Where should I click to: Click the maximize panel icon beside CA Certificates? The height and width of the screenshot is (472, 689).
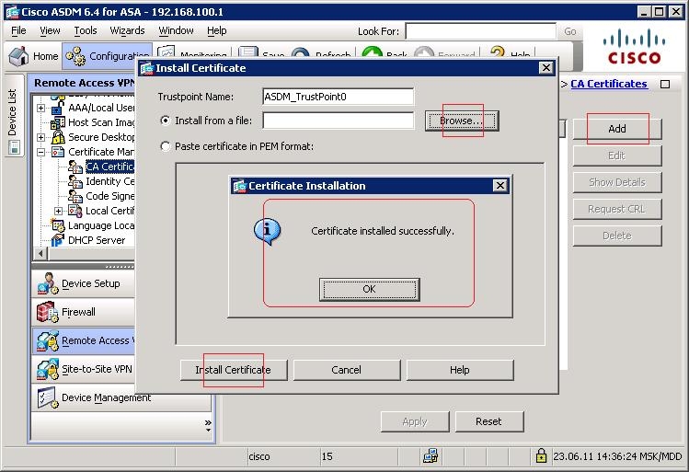pyautogui.click(x=665, y=84)
